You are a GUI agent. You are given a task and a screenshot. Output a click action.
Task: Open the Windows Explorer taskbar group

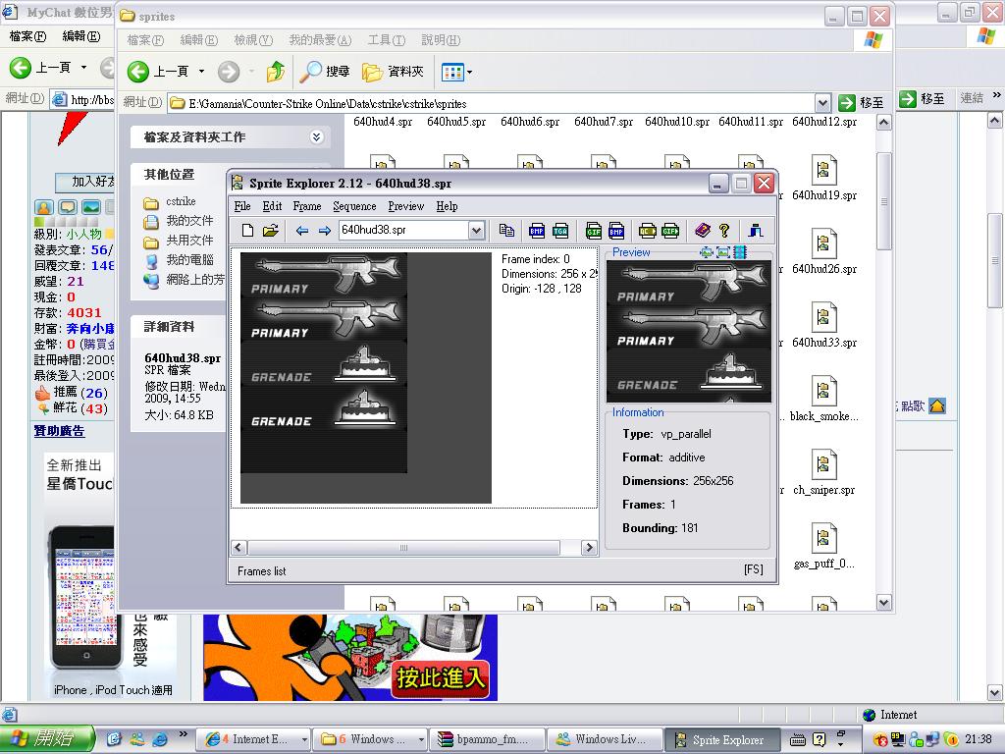[370, 739]
